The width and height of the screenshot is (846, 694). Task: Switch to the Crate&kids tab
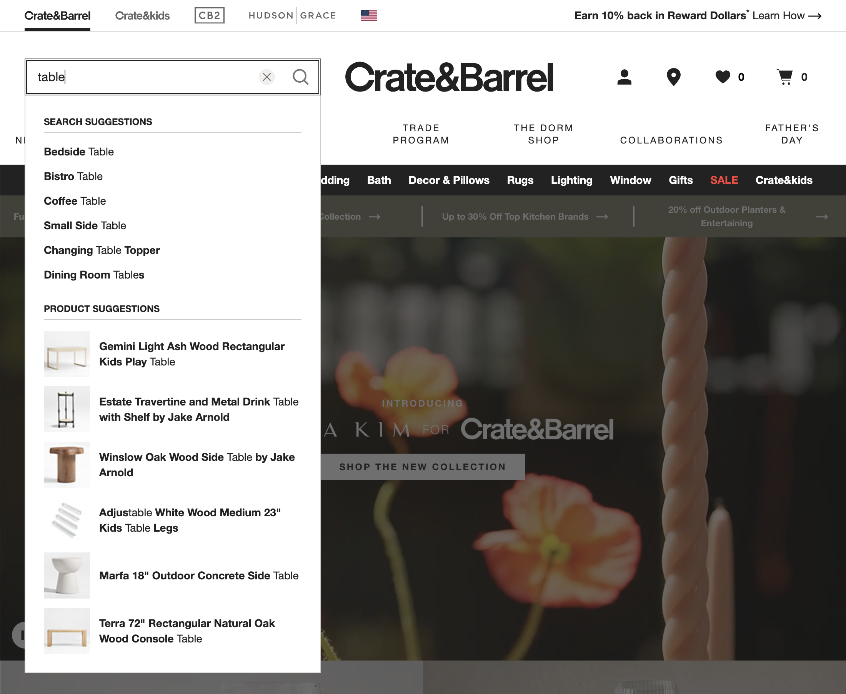[142, 15]
